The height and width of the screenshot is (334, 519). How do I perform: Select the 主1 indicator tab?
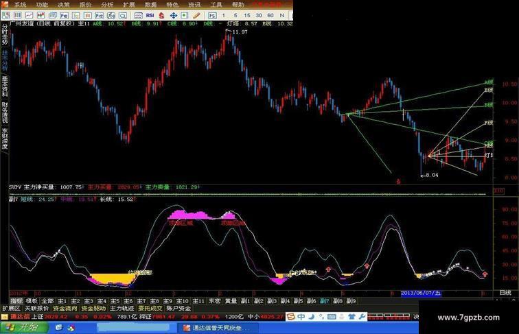click(x=62, y=301)
